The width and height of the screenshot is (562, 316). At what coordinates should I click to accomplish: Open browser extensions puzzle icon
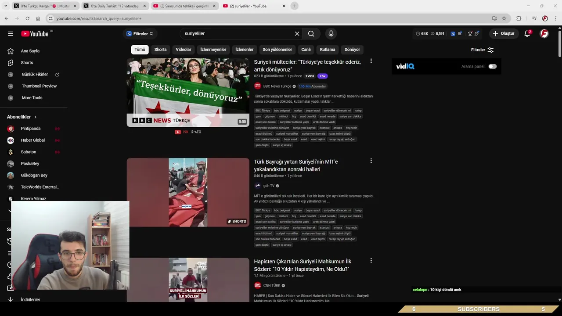coord(519,18)
